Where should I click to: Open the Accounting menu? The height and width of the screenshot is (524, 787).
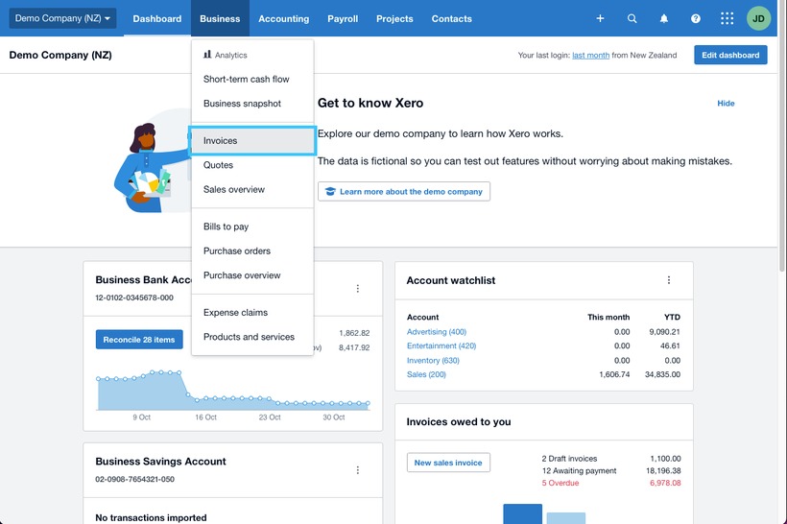point(283,18)
